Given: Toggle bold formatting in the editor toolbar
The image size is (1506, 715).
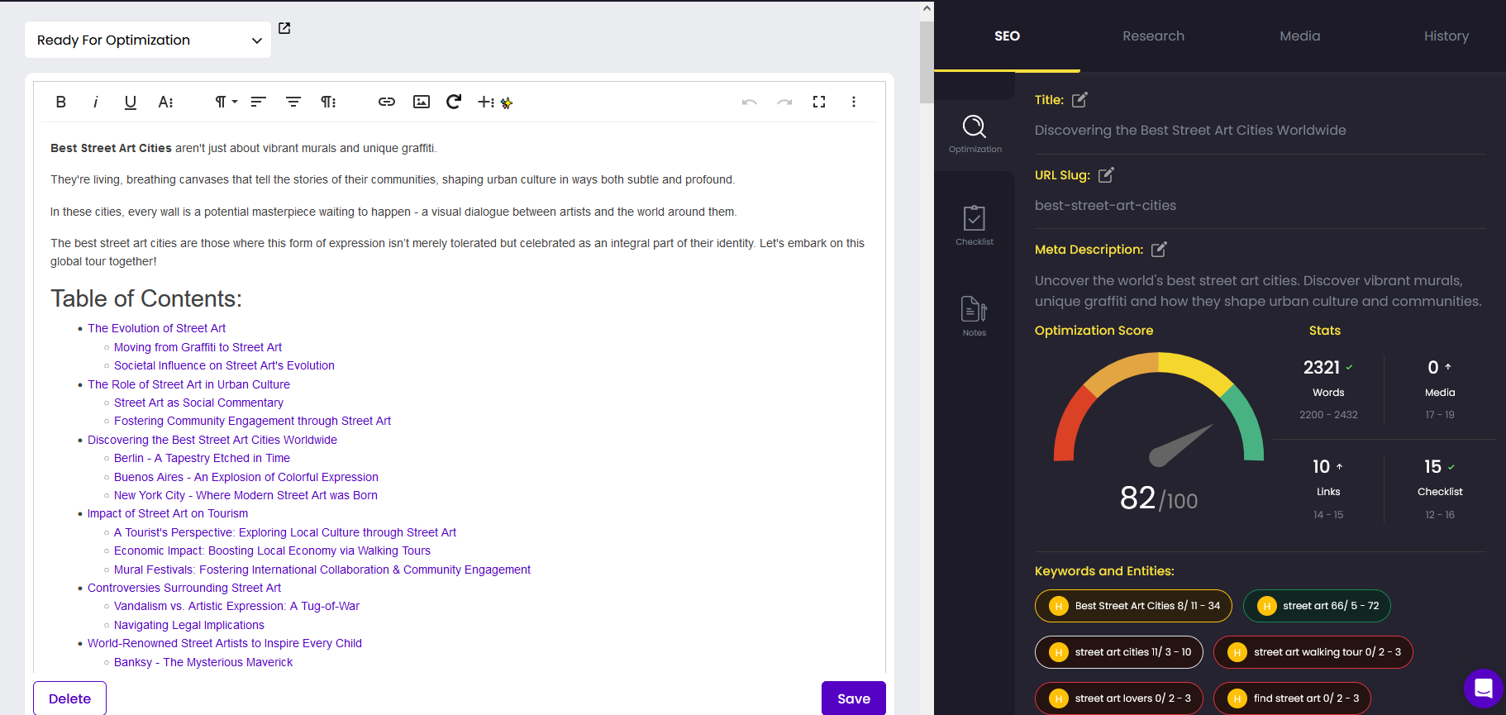Looking at the screenshot, I should click(60, 102).
